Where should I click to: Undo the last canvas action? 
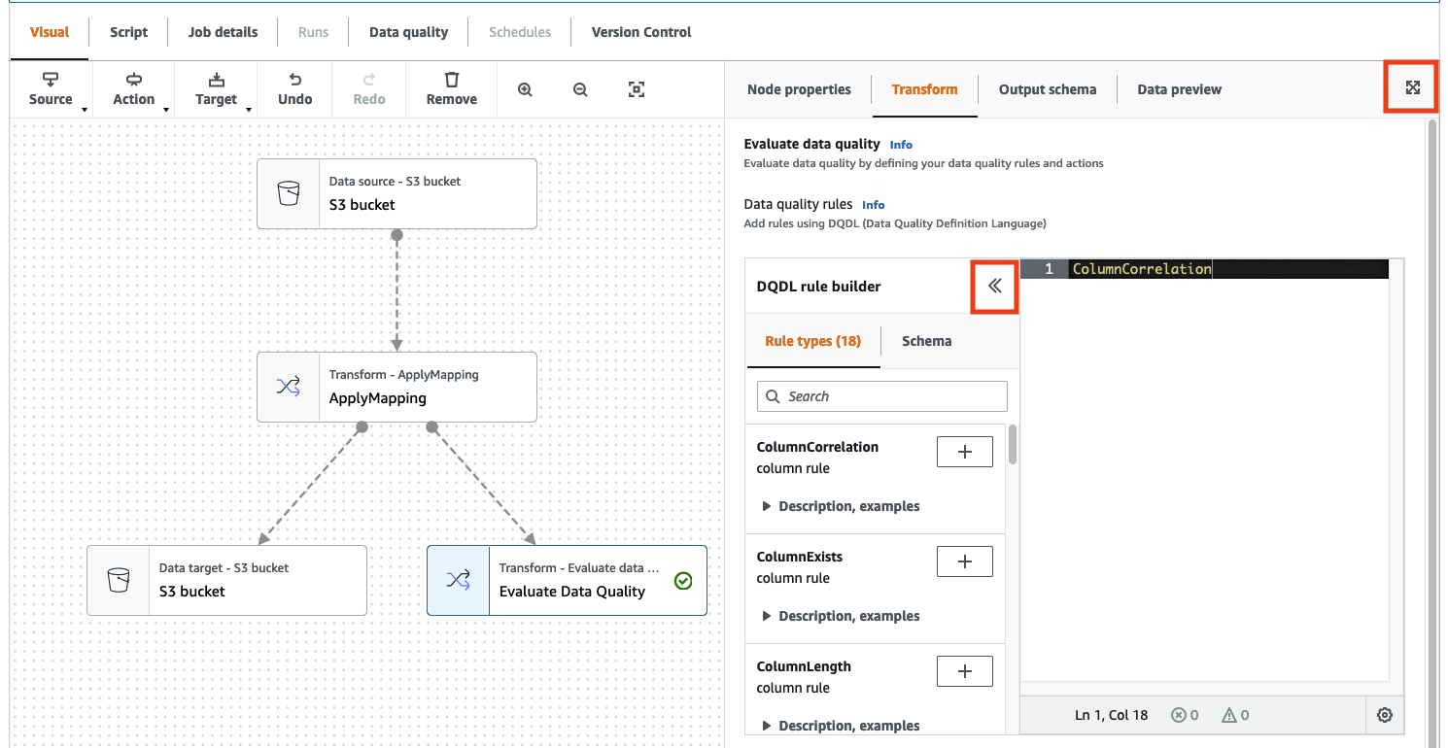(294, 88)
